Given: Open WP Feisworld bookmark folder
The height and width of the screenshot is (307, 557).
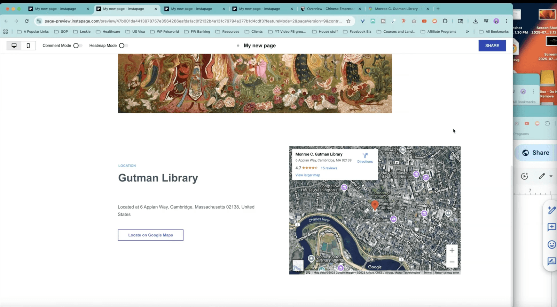Looking at the screenshot, I should click(x=164, y=32).
